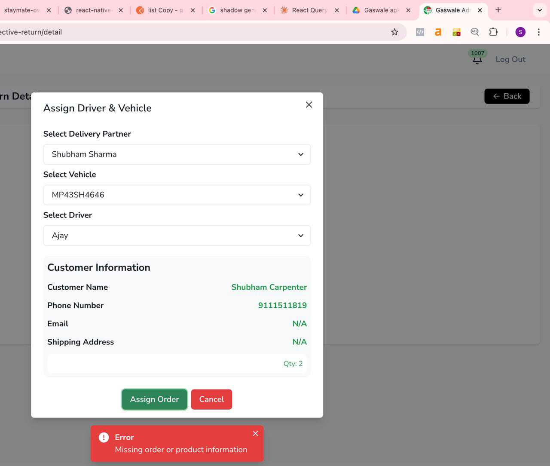Image resolution: width=550 pixels, height=466 pixels.
Task: Open the Select Driver dropdown showing Ajay
Action: coord(177,236)
